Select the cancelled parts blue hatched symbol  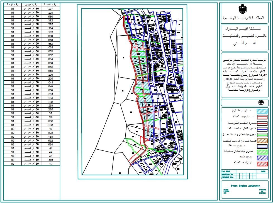[262, 157]
